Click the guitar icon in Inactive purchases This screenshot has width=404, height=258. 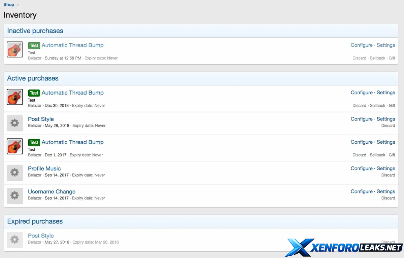(x=15, y=49)
